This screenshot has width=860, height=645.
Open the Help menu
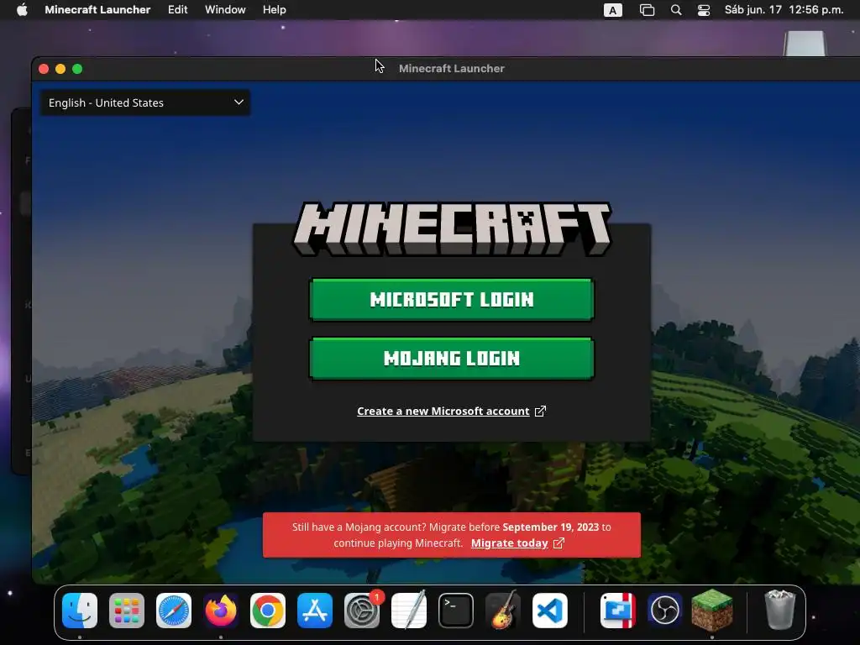[275, 9]
